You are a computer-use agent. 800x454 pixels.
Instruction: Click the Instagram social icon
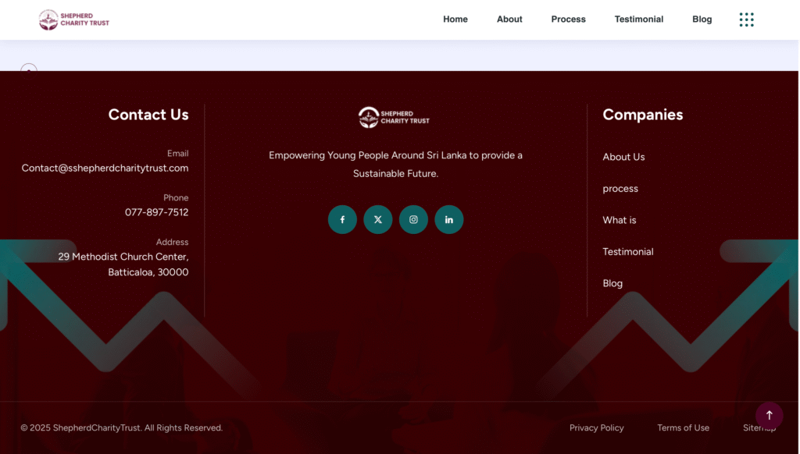click(x=413, y=219)
